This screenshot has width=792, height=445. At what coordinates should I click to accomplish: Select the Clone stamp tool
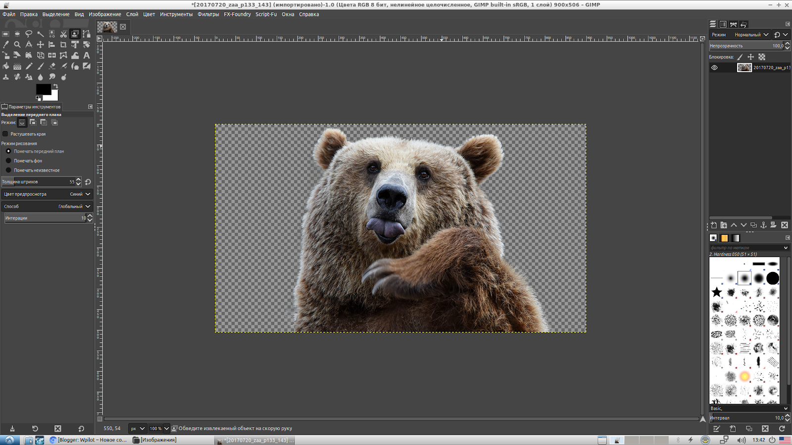[x=6, y=77]
